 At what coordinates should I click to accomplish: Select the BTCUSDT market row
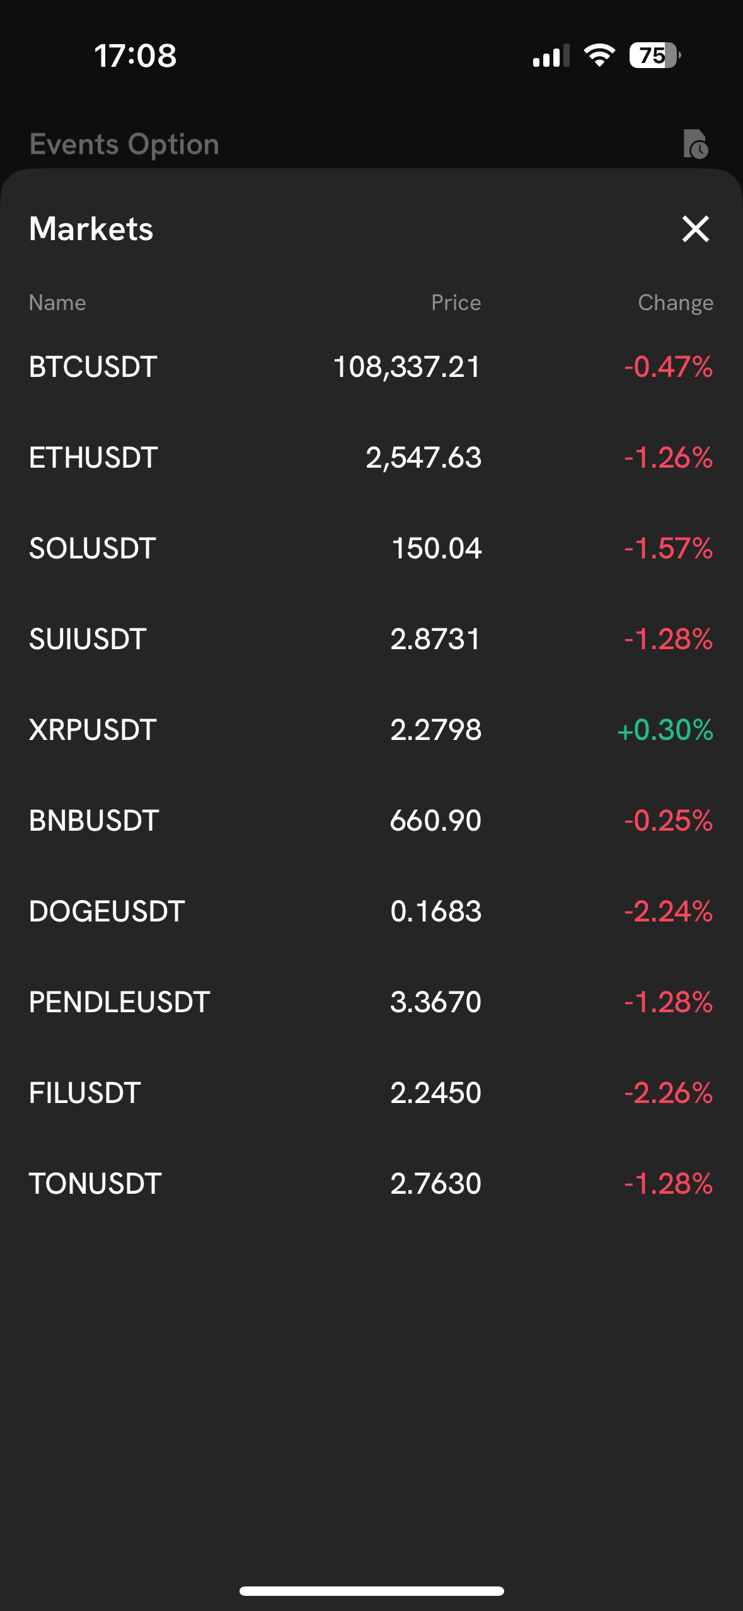pos(371,367)
